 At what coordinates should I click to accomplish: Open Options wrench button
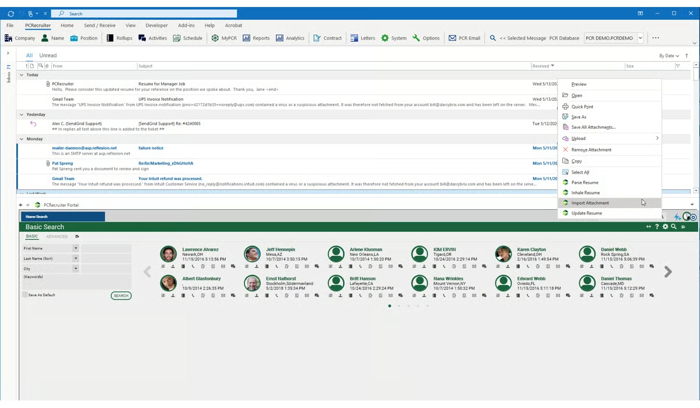click(x=426, y=38)
